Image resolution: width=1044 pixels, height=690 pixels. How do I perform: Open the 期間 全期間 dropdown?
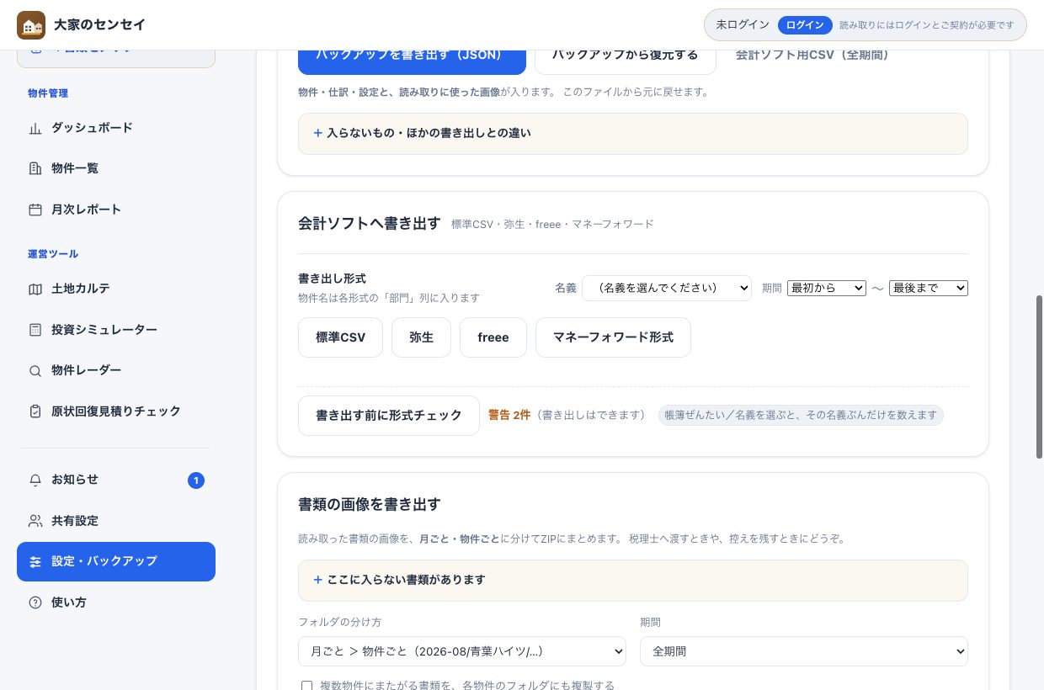coord(804,651)
